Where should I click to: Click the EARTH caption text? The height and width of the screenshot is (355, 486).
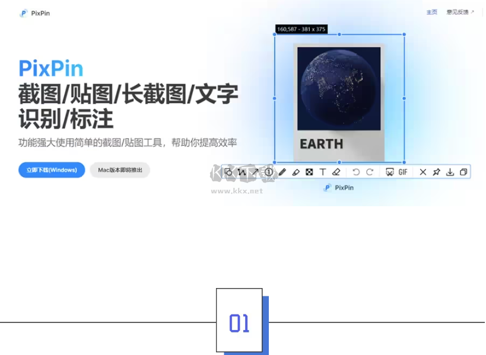[x=322, y=144]
